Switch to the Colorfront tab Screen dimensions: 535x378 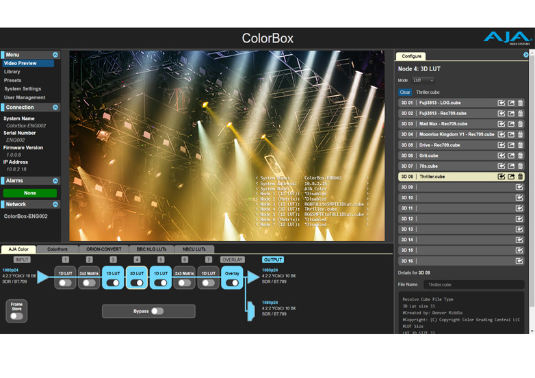tap(57, 249)
